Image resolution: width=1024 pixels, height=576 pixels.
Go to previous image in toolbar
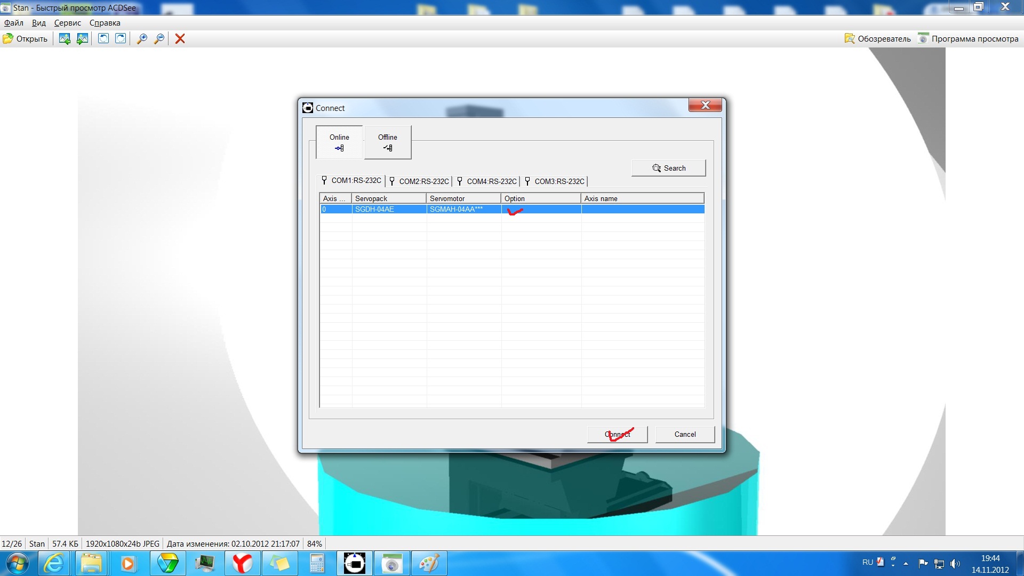click(x=65, y=38)
